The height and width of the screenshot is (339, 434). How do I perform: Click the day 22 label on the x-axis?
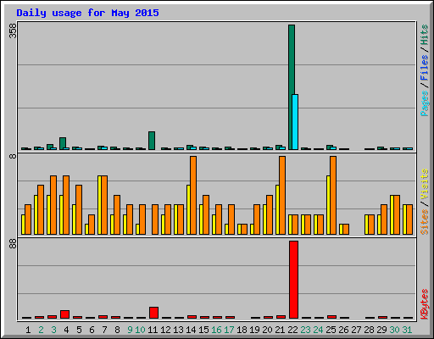(x=292, y=330)
